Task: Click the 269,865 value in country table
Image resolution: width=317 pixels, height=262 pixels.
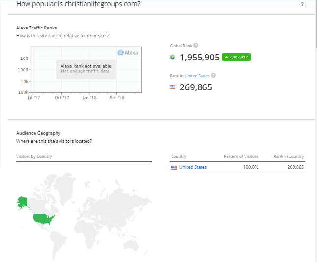Action: (295, 167)
